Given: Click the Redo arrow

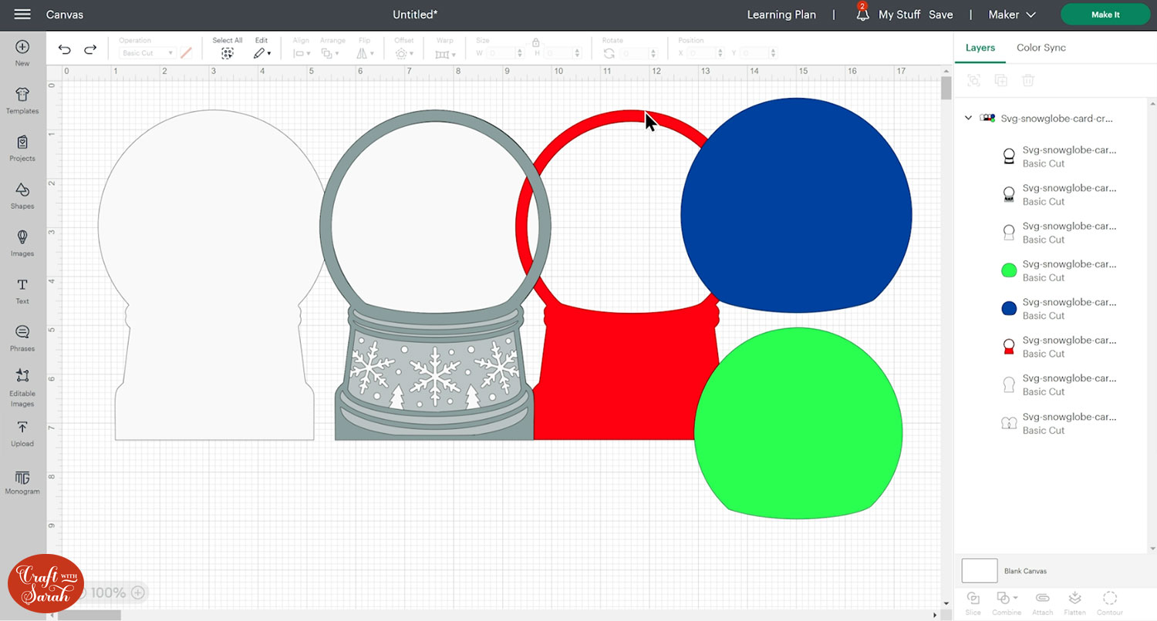Looking at the screenshot, I should tap(90, 50).
